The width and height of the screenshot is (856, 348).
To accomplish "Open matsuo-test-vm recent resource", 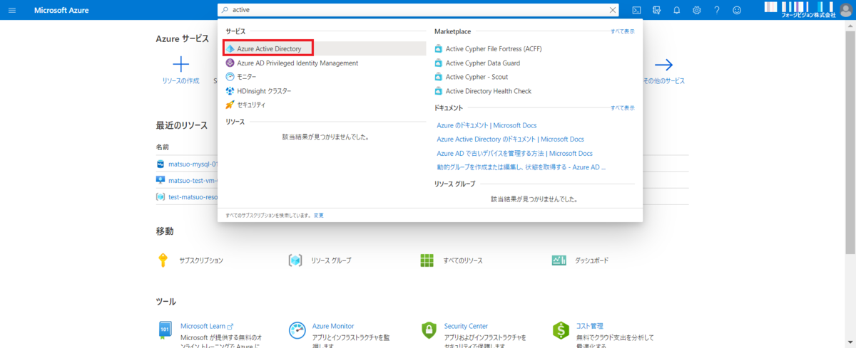I will click(192, 180).
